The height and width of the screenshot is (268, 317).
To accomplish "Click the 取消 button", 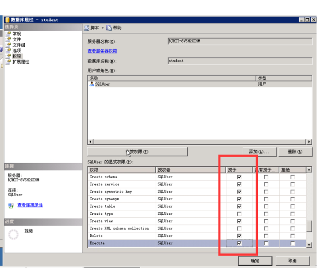I will click(x=293, y=261).
